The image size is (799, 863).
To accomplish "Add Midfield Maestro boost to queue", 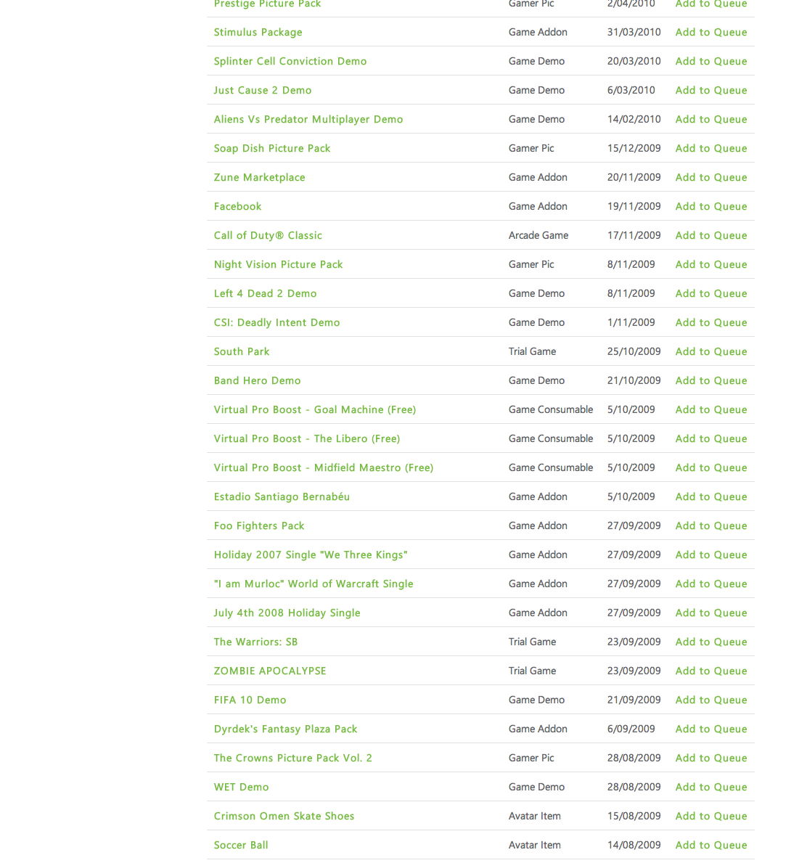I will 711,468.
